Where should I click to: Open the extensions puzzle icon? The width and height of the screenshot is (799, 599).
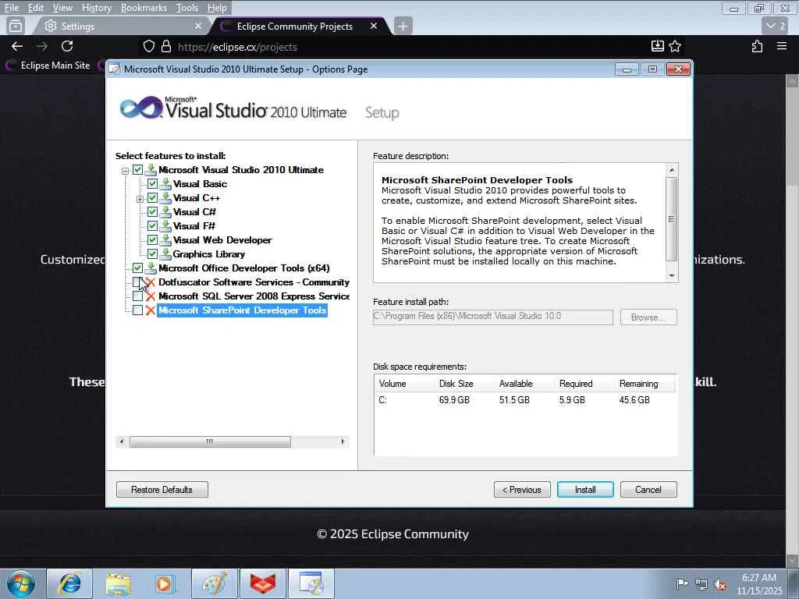[x=757, y=46]
